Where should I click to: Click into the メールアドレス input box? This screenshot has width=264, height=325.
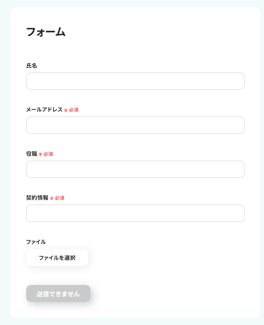tap(135, 125)
